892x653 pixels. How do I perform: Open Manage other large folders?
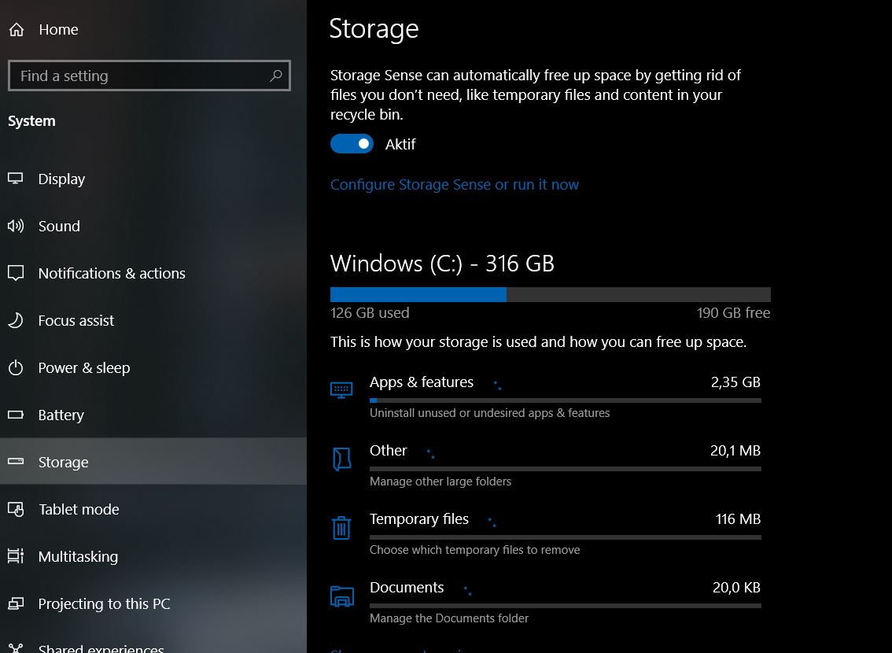[x=440, y=481]
